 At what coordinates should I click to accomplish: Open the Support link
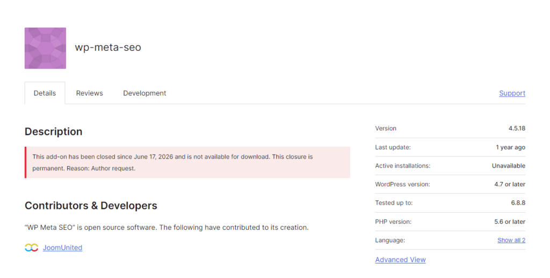pyautogui.click(x=512, y=93)
